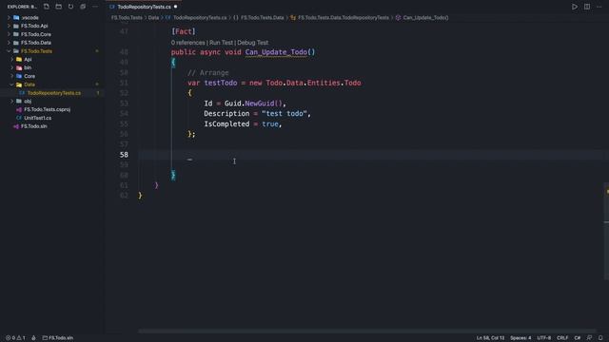Click the Debug Test code lens
Image resolution: width=609 pixels, height=342 pixels.
point(253,43)
